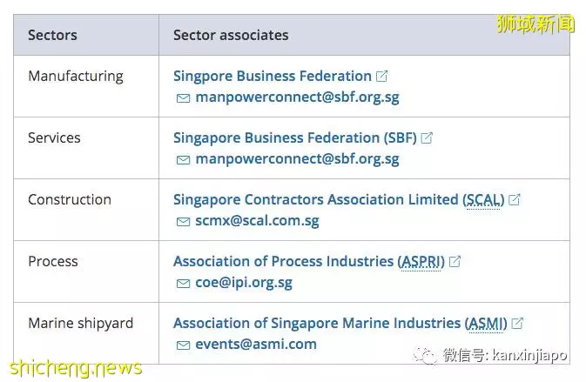Screen dimensions: 586x382
Task: Email manpowerconnect@sbf.org.sg in Manufacturing row
Action: [297, 97]
